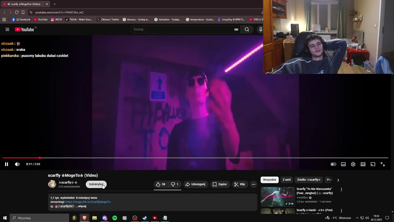Open the volume control in system tray
This screenshot has width=394, height=222.
(367, 218)
